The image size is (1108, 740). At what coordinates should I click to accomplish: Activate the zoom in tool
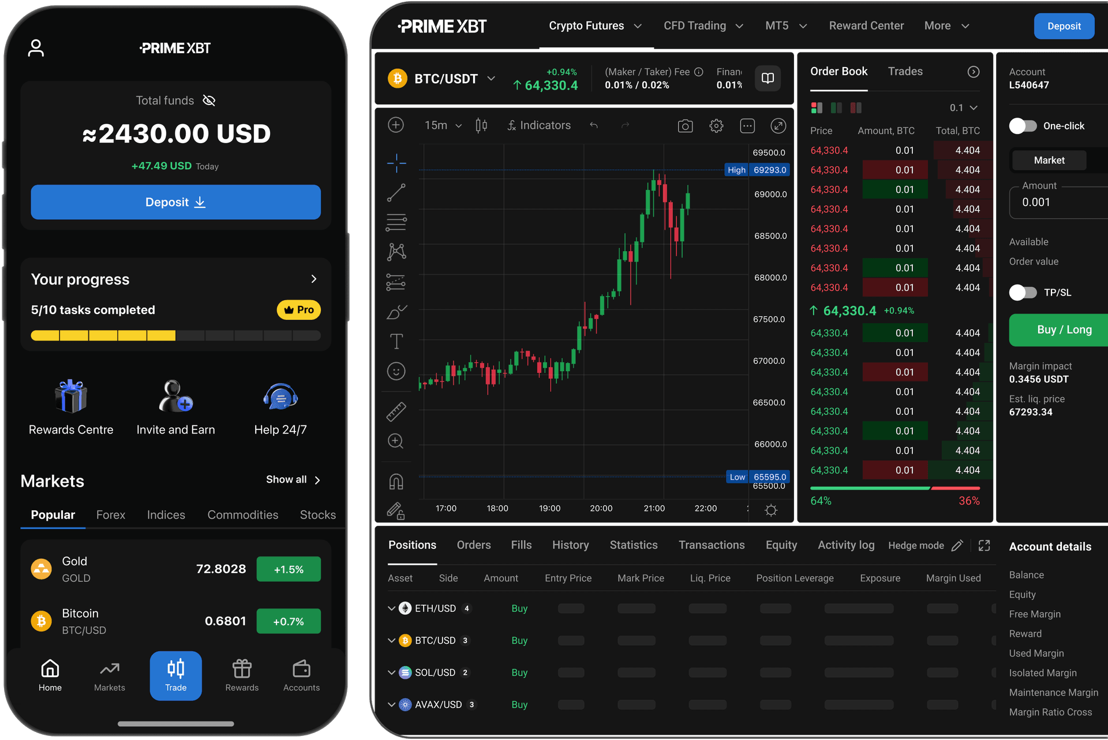[x=396, y=441]
